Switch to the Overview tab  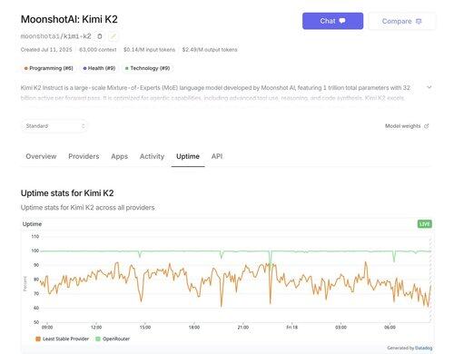41,156
